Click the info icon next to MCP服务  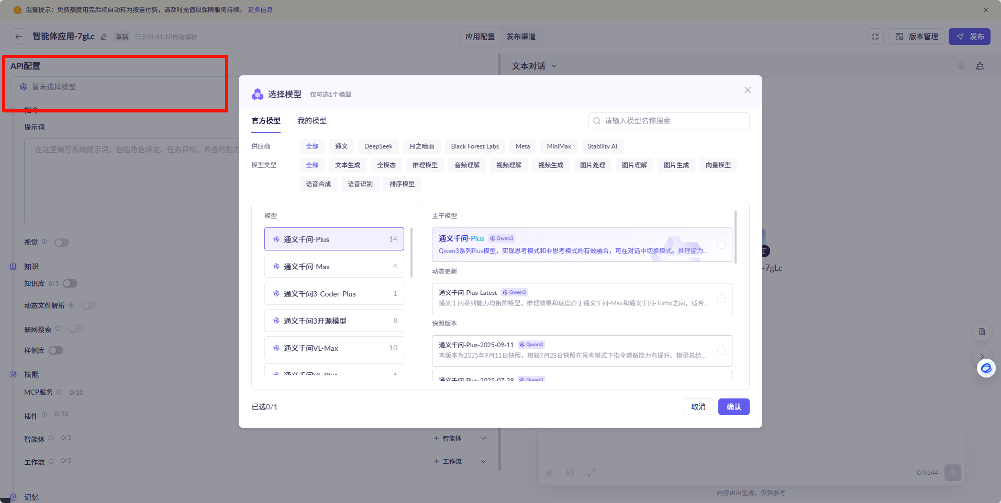pos(59,392)
